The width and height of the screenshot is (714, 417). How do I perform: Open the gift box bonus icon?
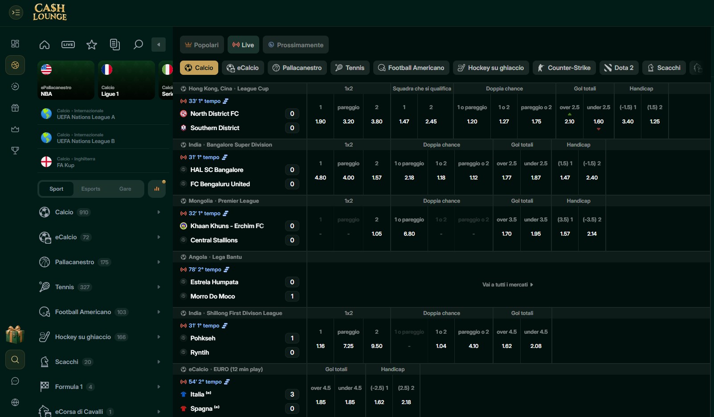point(15,335)
